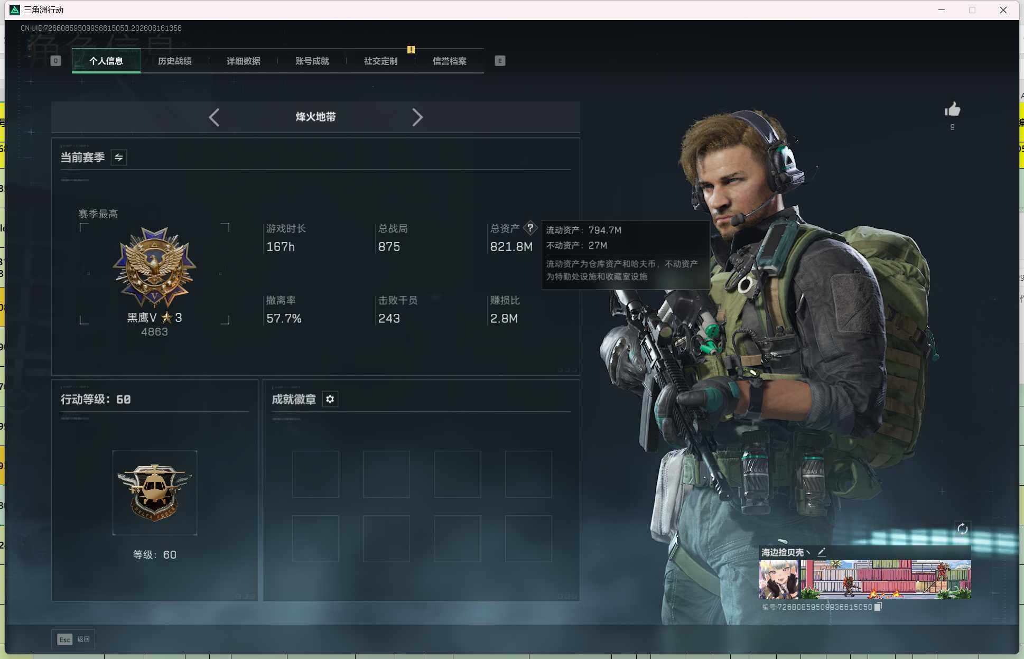The image size is (1024, 659).
Task: Click the 总资产 question mark help icon
Action: 530,228
